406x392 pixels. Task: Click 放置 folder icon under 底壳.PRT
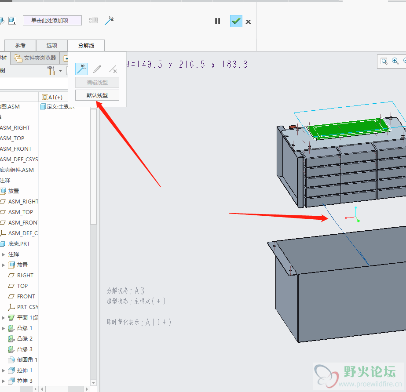pos(11,265)
